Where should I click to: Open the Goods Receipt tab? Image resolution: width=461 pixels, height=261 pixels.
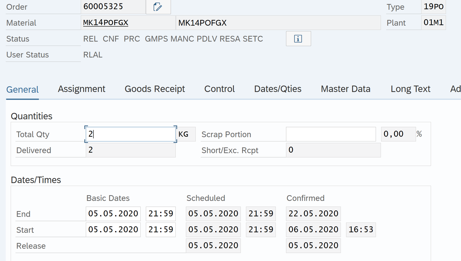click(155, 89)
